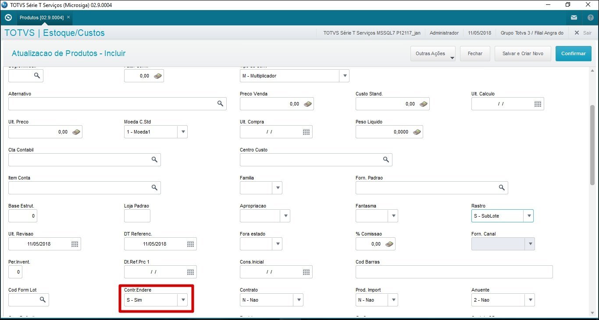Click the vertical scrollbar of the form
Screen dimensions: 599x320
pos(592,144)
